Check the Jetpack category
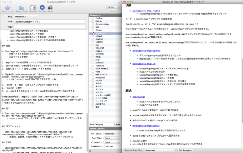Image resolution: width=243 pixels, height=153 pixels. pos(93,36)
